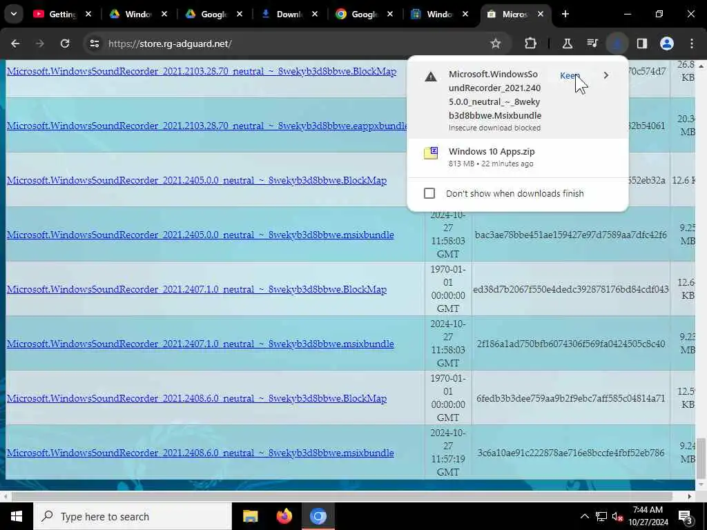Open 2021.2407.1.0 msixbundle link
This screenshot has height=530, width=707.
click(200, 344)
